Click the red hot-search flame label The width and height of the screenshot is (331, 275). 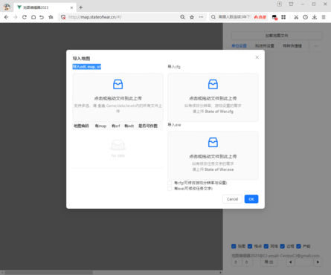(260, 17)
